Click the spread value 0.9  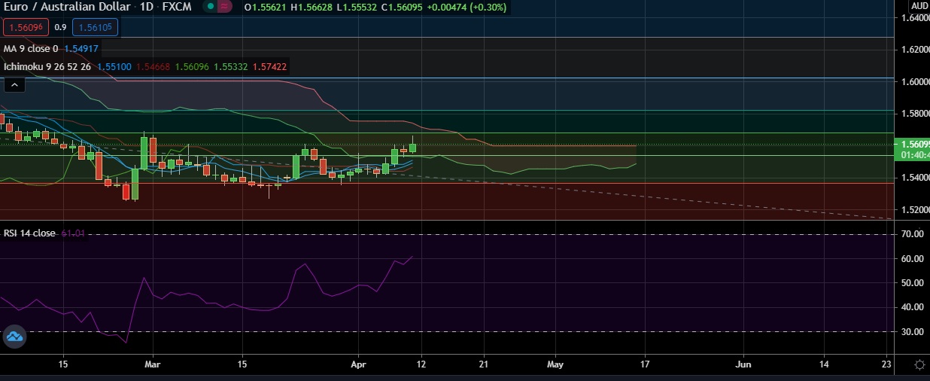coord(61,28)
